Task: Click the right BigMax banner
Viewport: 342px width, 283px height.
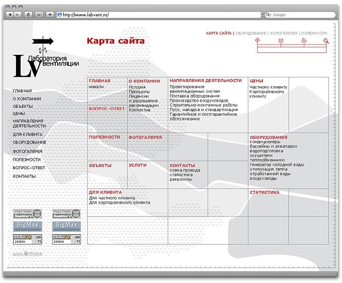Action: point(67,226)
